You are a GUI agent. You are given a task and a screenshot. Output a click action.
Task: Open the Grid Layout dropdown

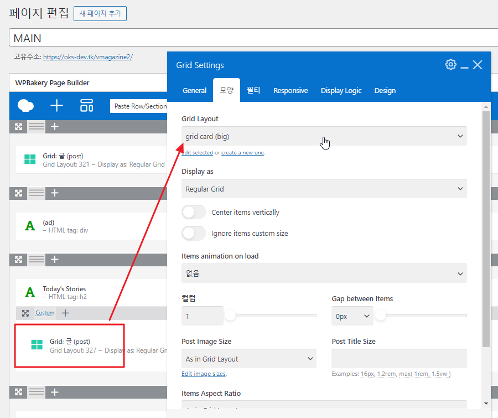[x=324, y=136]
